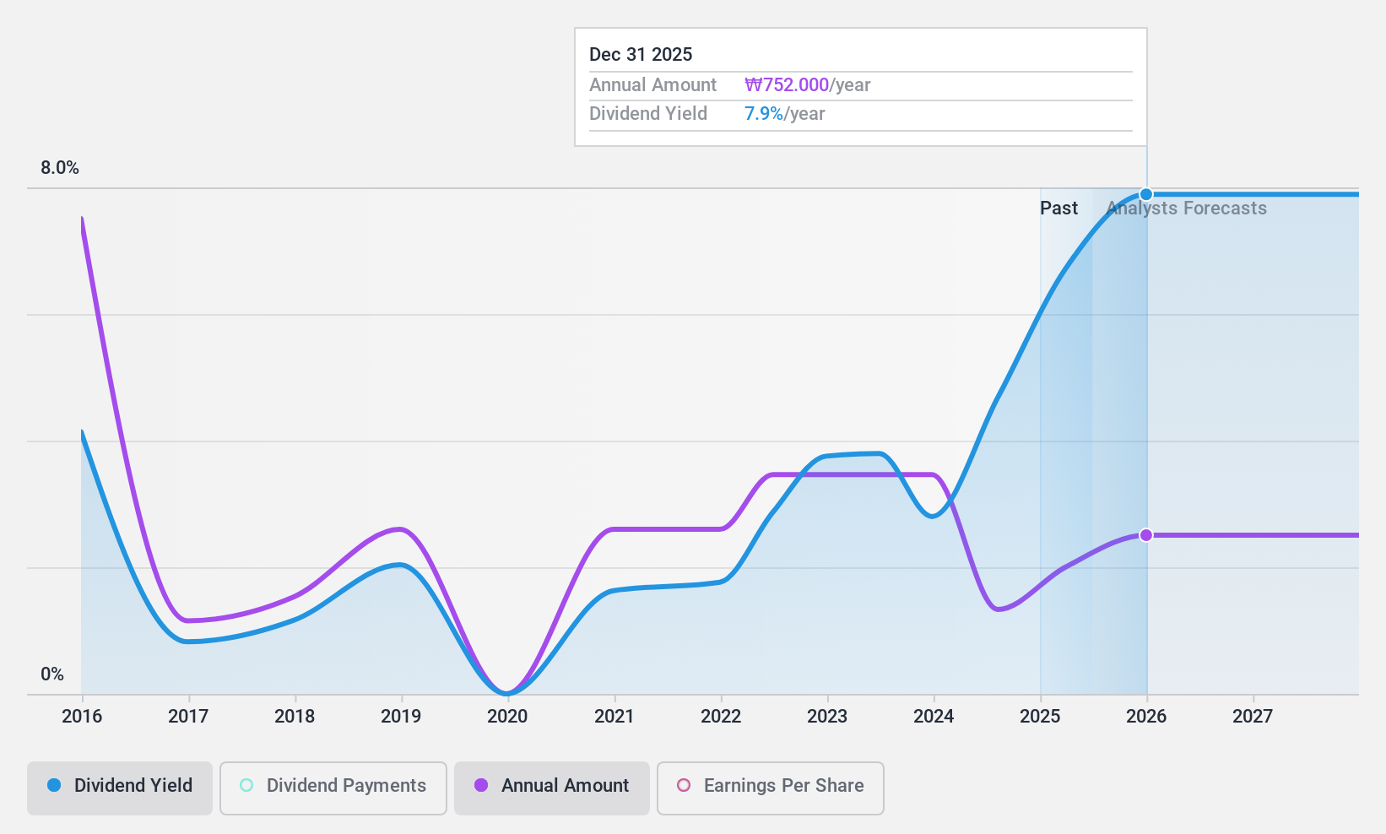Toggle the Earnings Per Share series
Image resolution: width=1386 pixels, height=834 pixels.
(771, 788)
